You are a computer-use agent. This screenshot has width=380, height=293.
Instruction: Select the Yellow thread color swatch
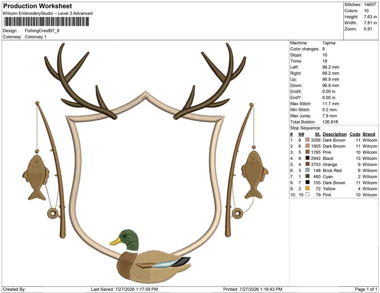pos(307,188)
